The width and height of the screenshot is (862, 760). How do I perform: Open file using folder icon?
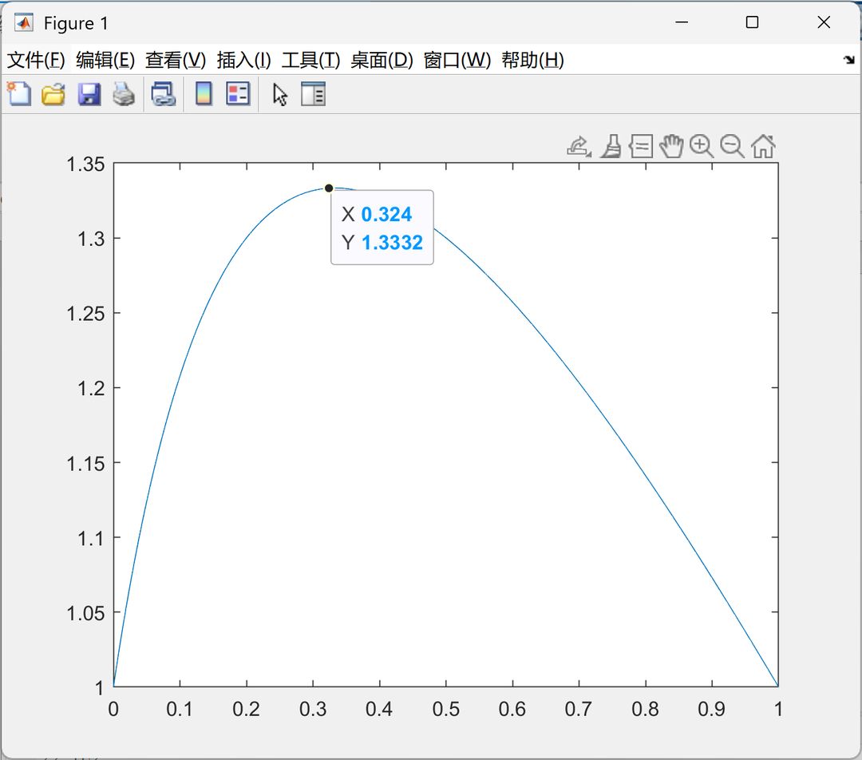click(53, 94)
